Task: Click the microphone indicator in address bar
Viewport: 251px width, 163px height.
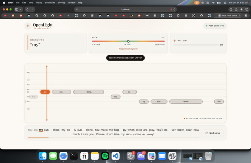Action: pyautogui.click(x=171, y=9)
